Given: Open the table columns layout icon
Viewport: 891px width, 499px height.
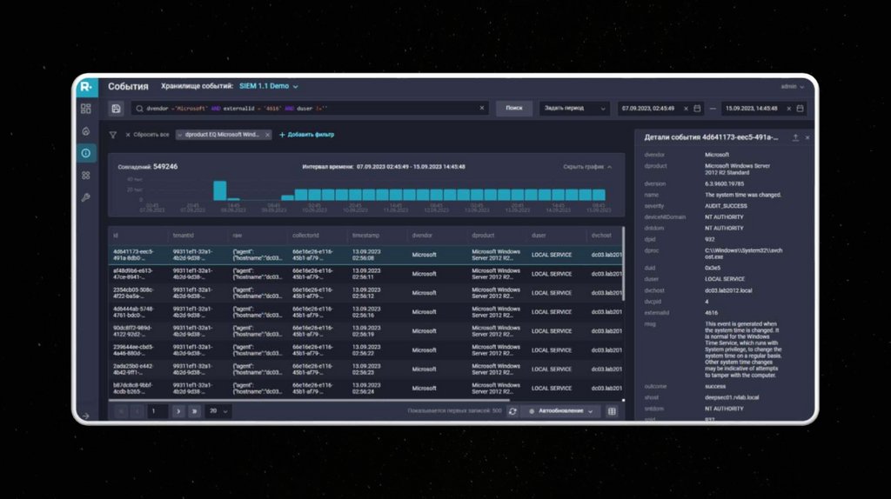Looking at the screenshot, I should (x=612, y=411).
